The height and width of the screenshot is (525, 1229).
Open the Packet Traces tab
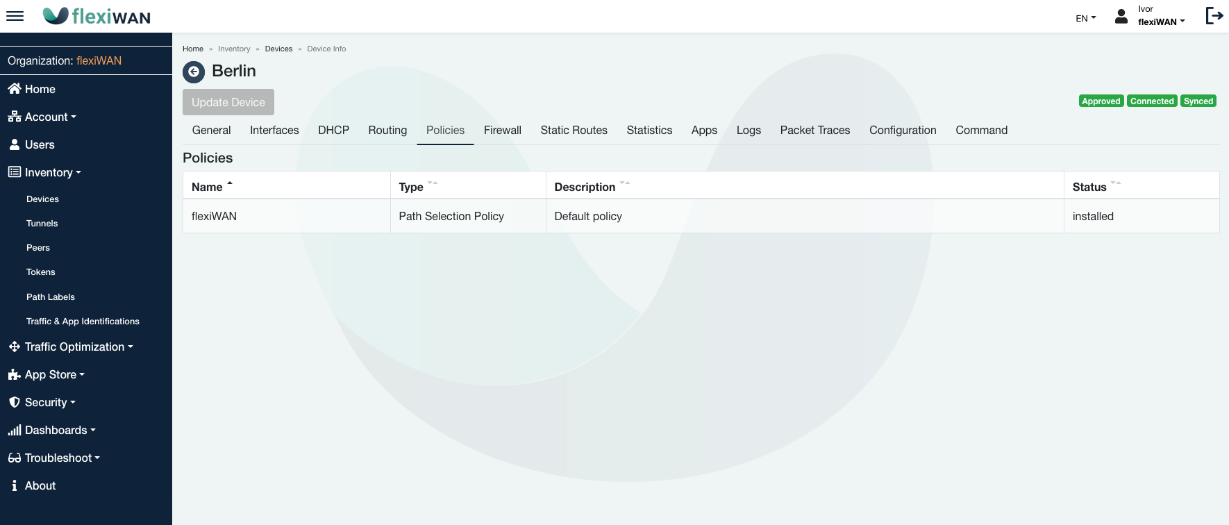click(x=814, y=130)
